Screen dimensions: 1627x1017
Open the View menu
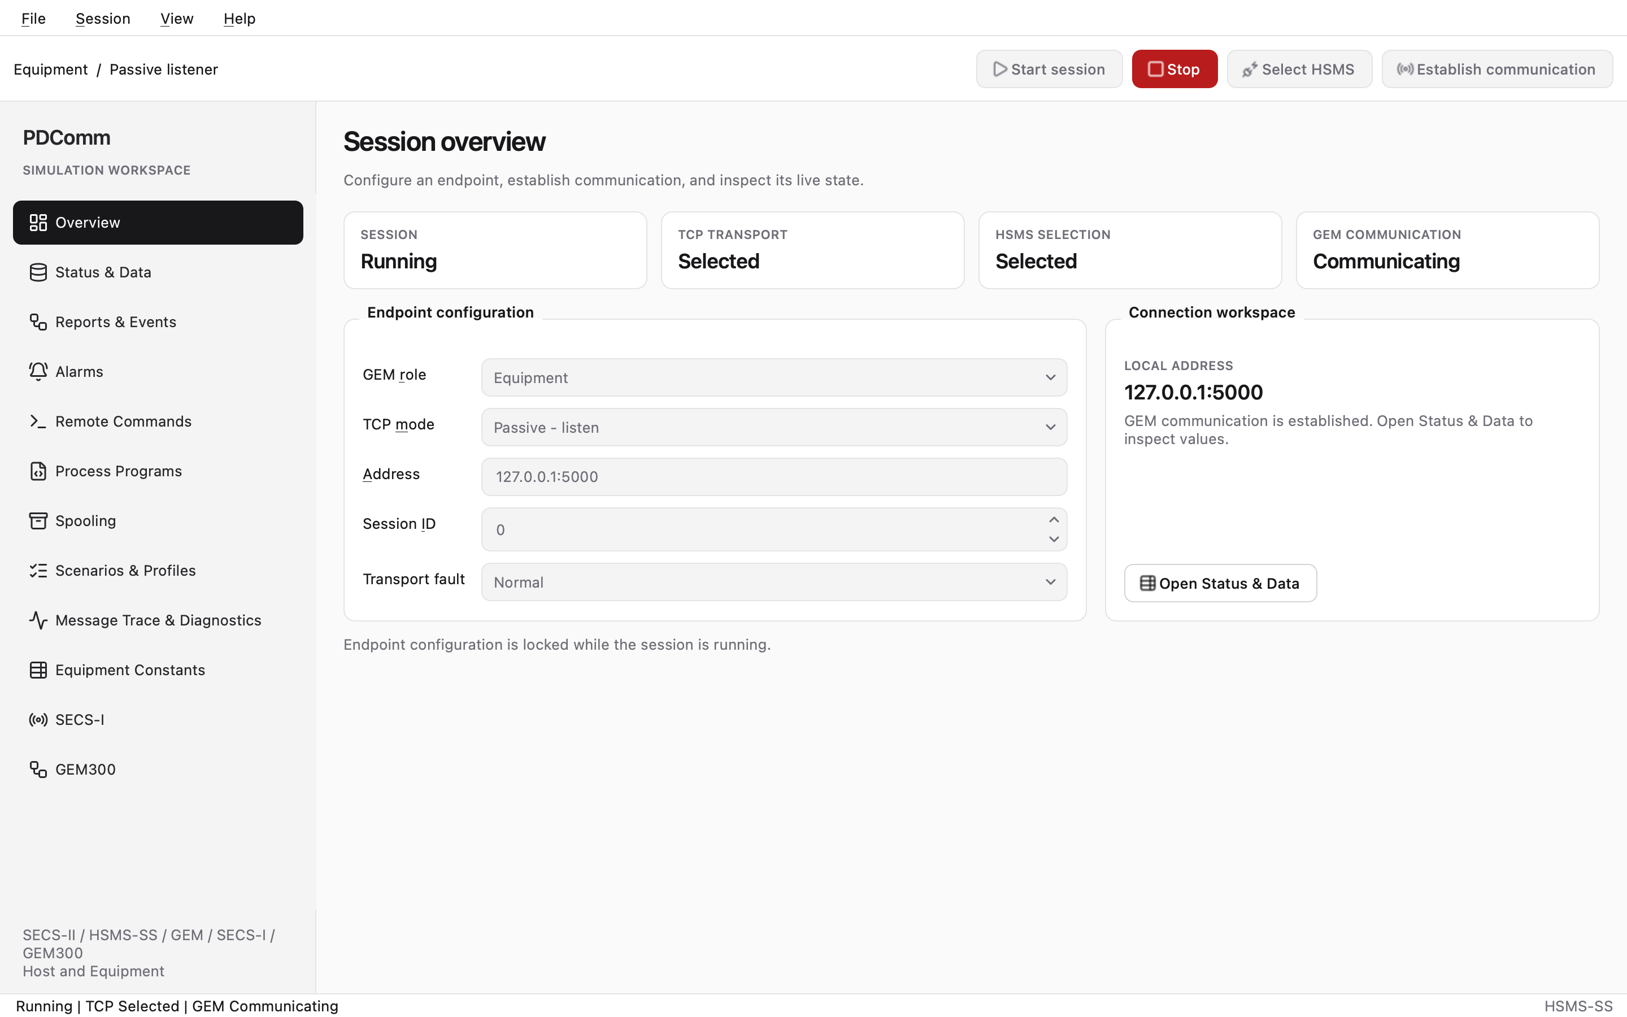pos(177,18)
